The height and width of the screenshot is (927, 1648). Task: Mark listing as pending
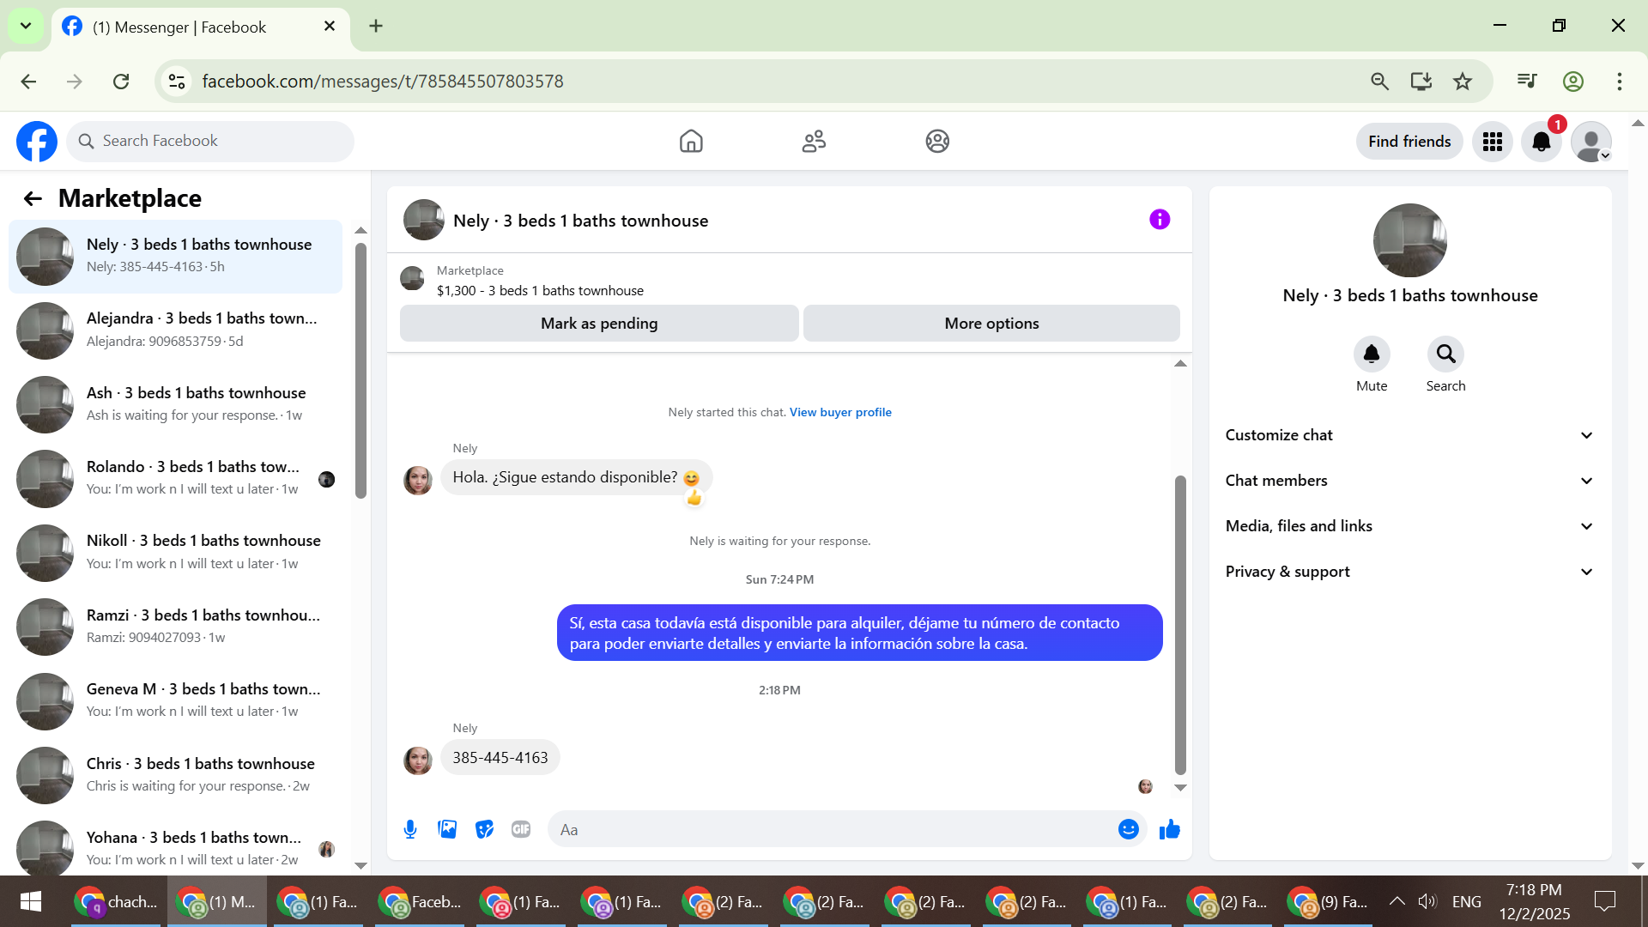pos(599,324)
